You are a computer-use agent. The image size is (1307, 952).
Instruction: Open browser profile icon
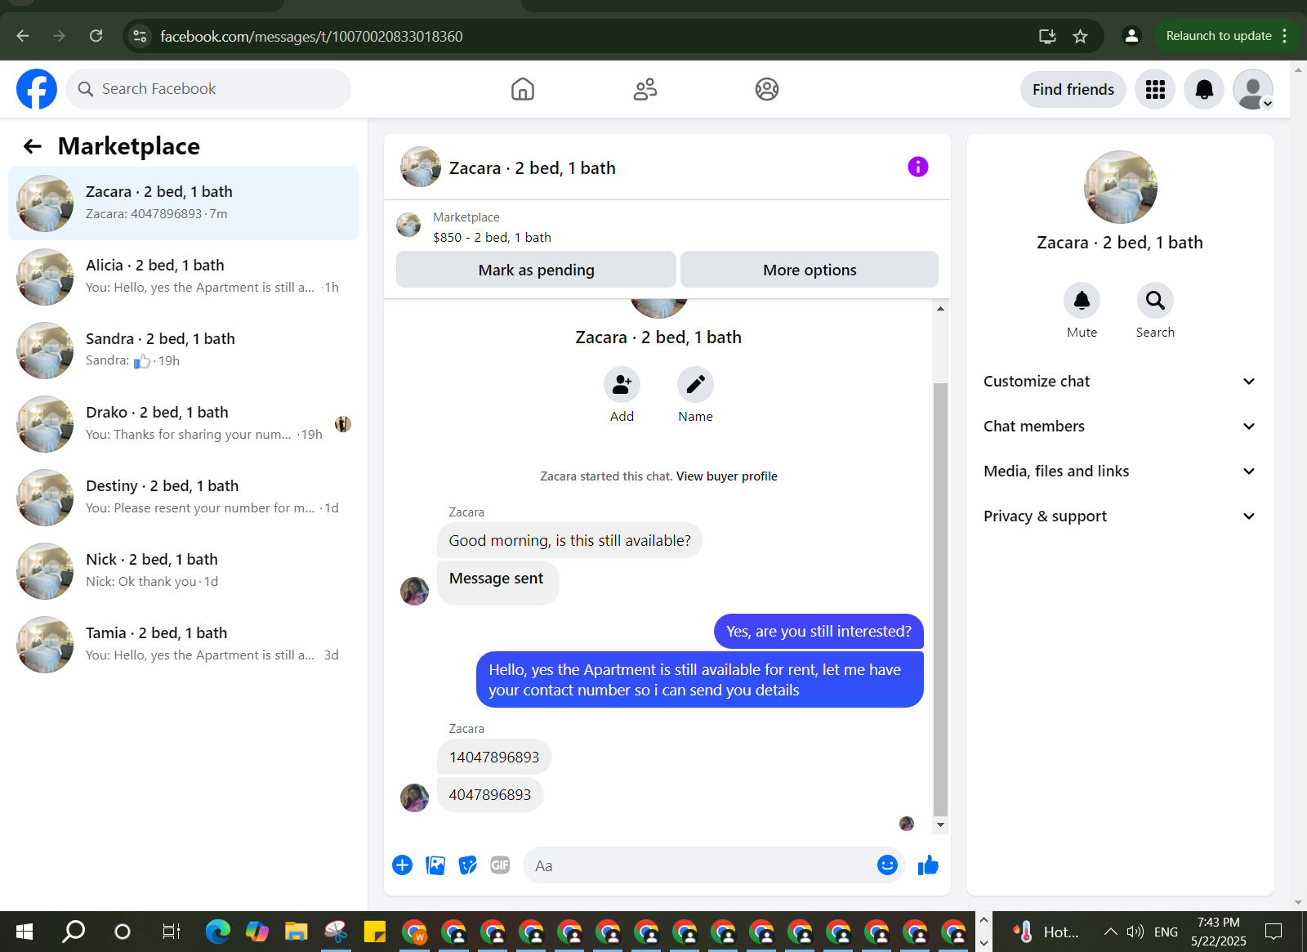1131,36
